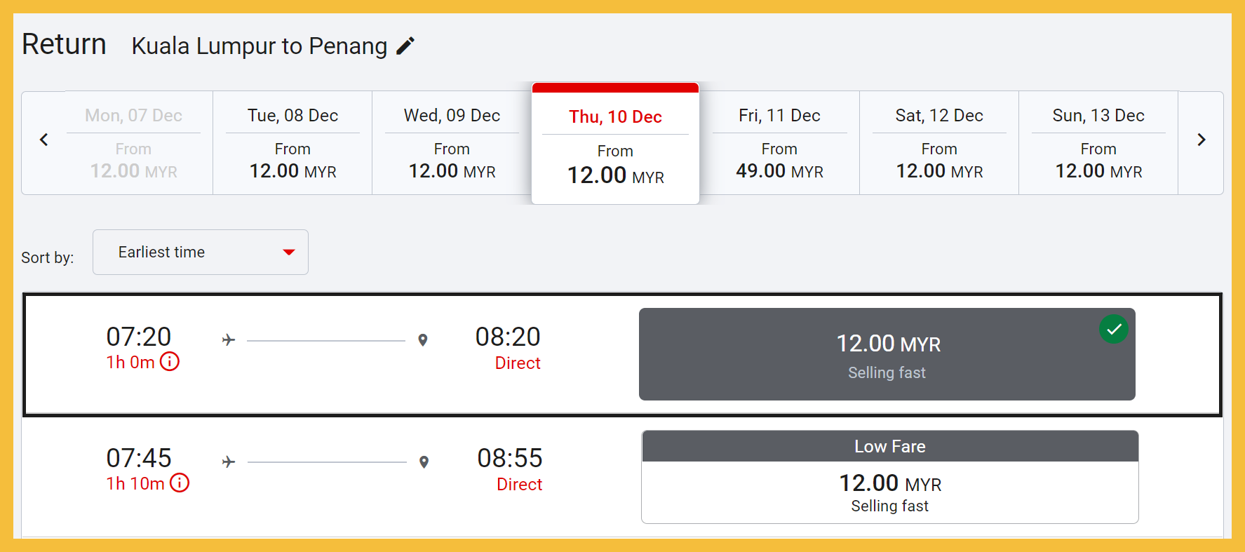Show later dates with right chevron
The width and height of the screenshot is (1245, 552).
(x=1201, y=140)
